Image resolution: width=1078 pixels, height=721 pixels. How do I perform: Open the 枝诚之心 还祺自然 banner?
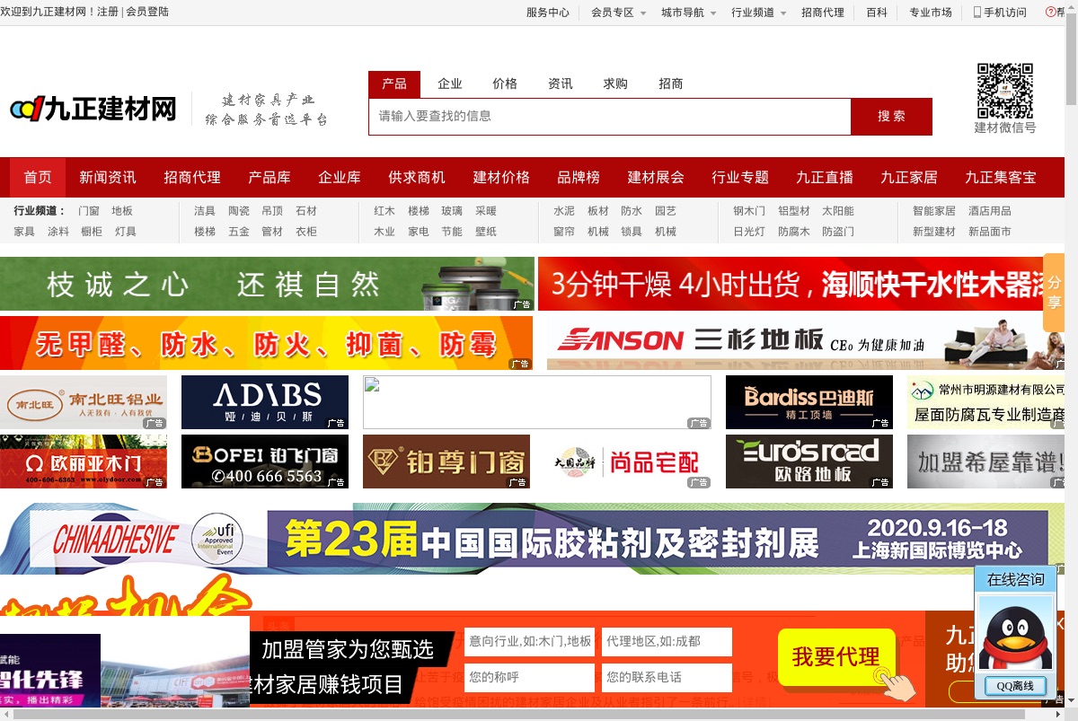coord(267,284)
